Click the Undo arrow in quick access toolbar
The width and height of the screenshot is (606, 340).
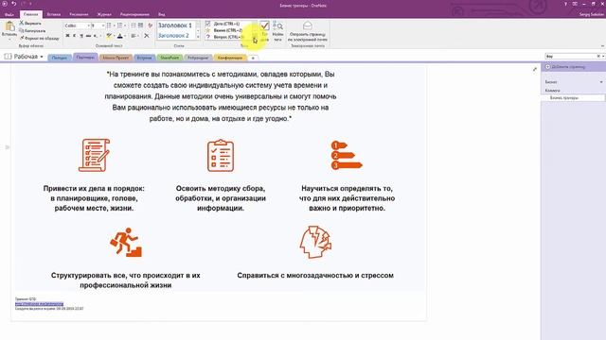[x=13, y=4]
